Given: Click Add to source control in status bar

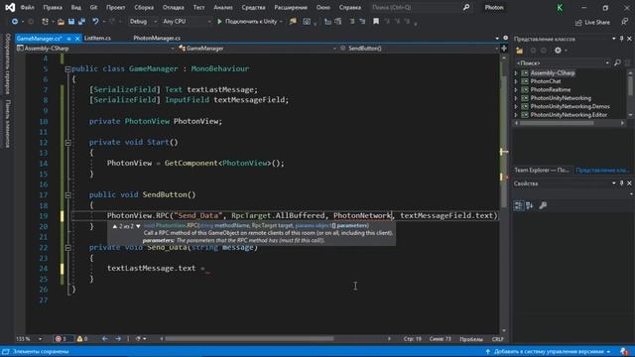Looking at the screenshot, I should point(548,352).
